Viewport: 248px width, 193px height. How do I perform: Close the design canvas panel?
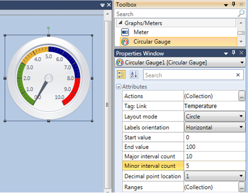109,5
